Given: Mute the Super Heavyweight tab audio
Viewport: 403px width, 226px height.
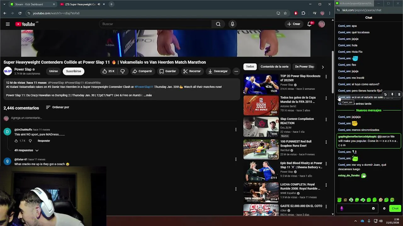Looking at the screenshot, I should pos(99,4).
